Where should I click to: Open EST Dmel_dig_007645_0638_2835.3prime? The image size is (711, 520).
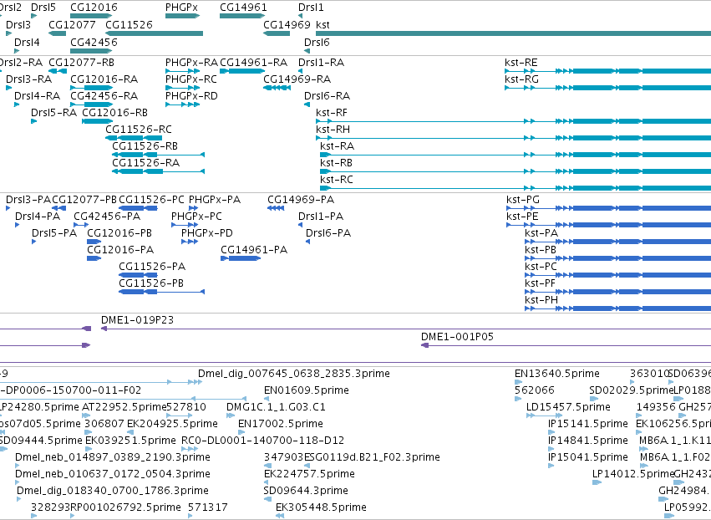(x=294, y=374)
